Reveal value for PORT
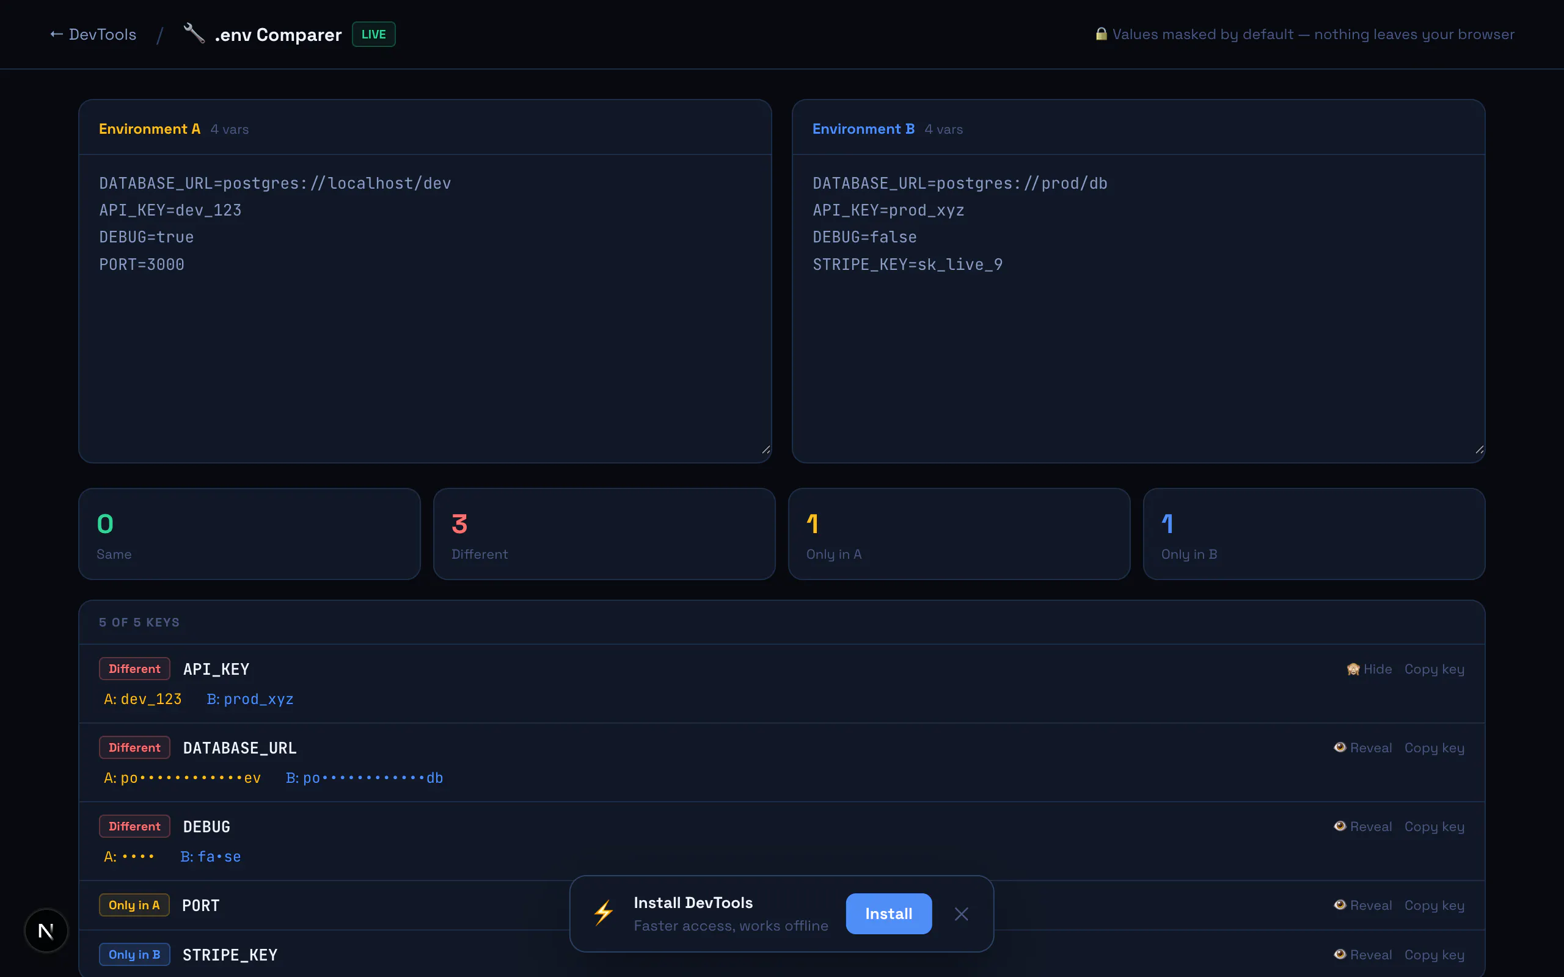Viewport: 1564px width, 977px height. pyautogui.click(x=1362, y=906)
